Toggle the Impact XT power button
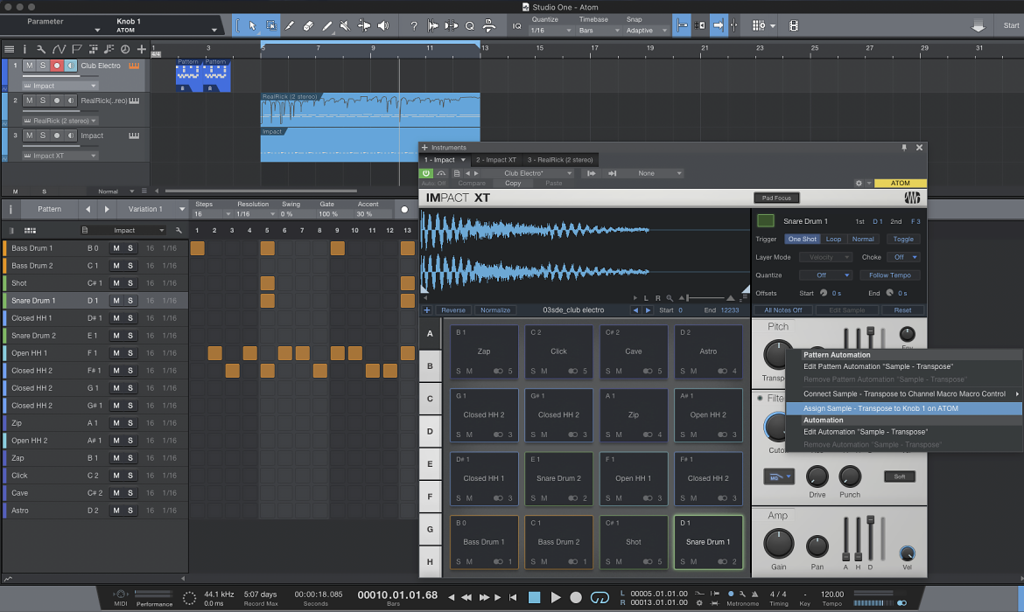1024x612 pixels. click(x=426, y=174)
